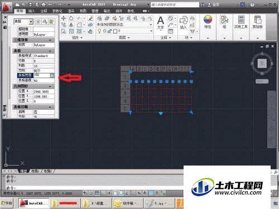The image size is (279, 209).
Task: Click the Insert block (插入) icon
Action: pos(184,22)
